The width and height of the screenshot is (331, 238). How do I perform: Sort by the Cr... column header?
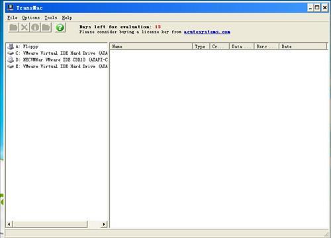coord(220,46)
